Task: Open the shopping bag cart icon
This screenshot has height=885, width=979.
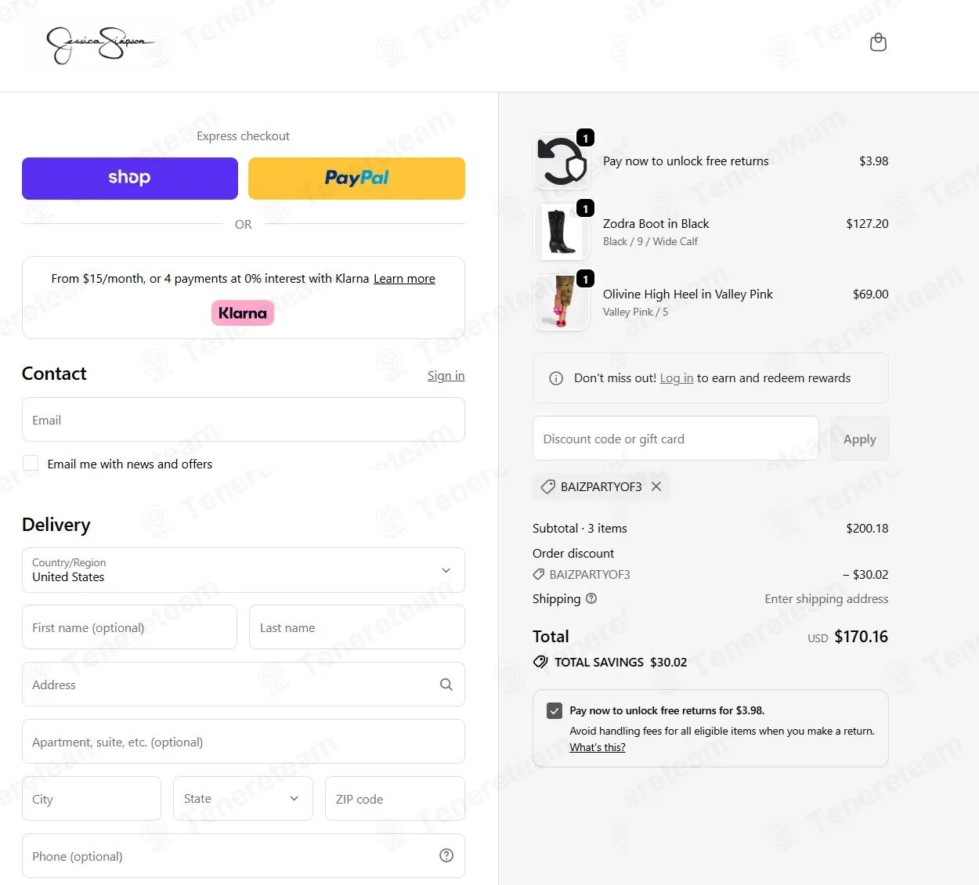Action: (878, 42)
